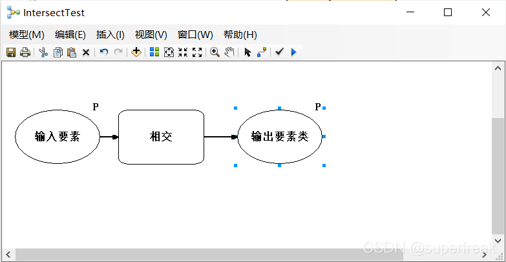This screenshot has height=262, width=506.
Task: Click the scroll-up arrow of the vertical scrollbar
Action: 498,68
